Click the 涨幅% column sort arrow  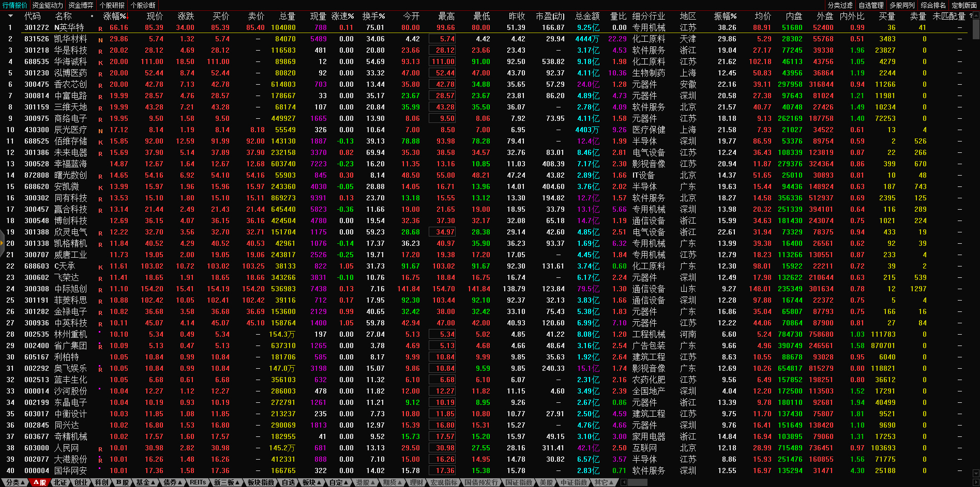(x=125, y=15)
